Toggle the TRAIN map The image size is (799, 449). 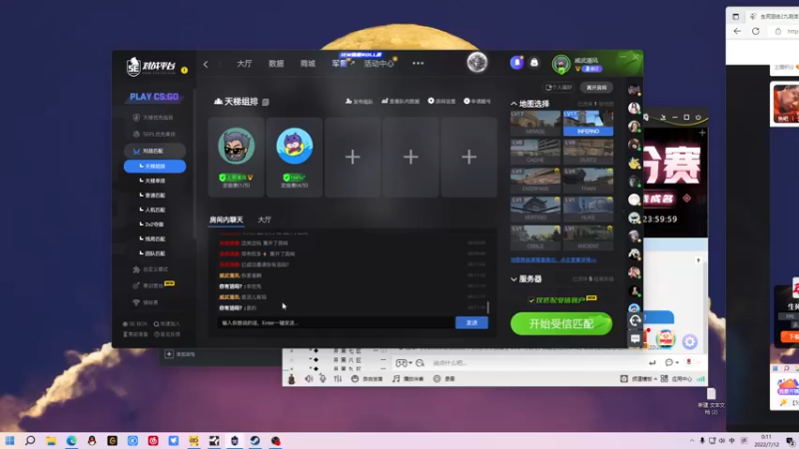[x=588, y=181]
